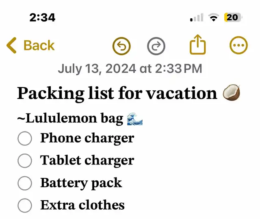Place cursor in Packing list title
This screenshot has height=219, width=260.
117,93
